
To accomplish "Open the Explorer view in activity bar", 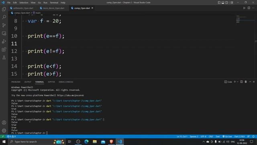I will point(4,9).
